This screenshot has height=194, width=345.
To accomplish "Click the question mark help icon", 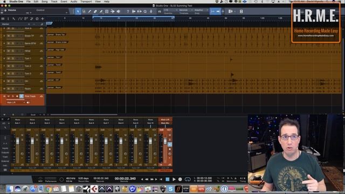I will pos(128,11).
